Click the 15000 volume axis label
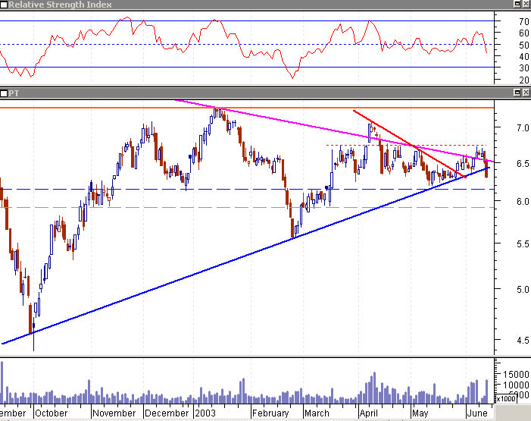Screen dimensions: 531x421 point(516,375)
